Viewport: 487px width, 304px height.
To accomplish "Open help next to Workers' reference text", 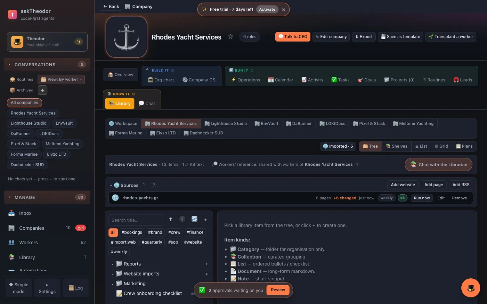I will (357, 164).
